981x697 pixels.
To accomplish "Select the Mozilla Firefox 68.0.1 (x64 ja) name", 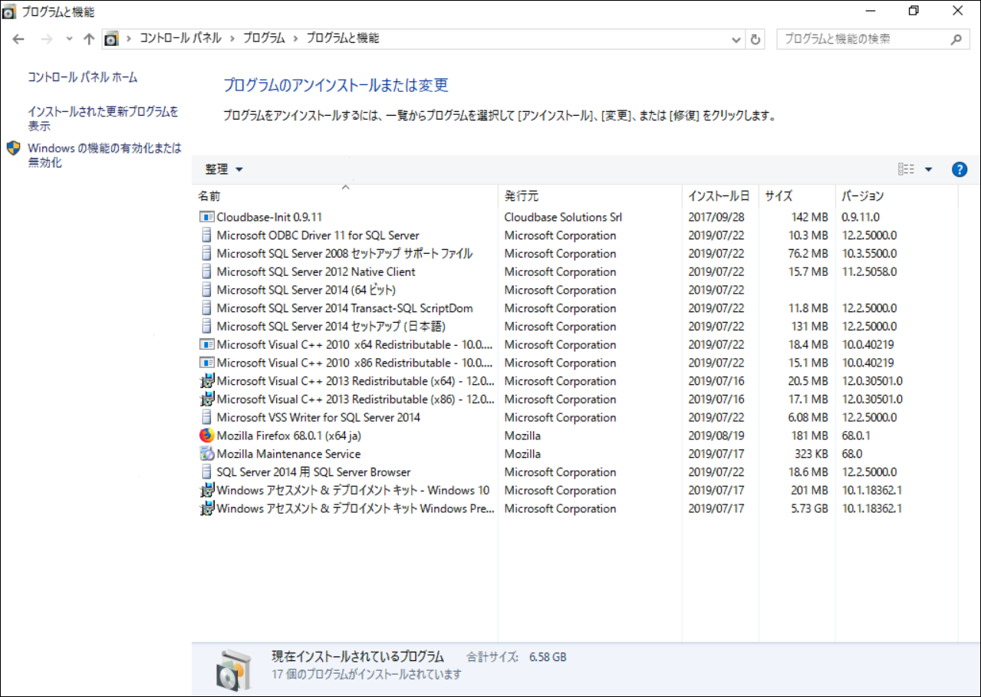I will pyautogui.click(x=289, y=436).
